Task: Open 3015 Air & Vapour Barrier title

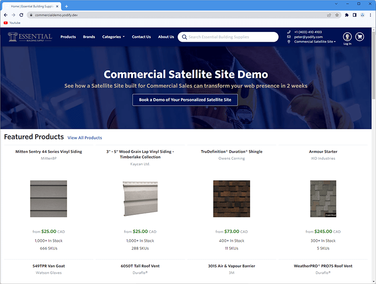Action: [x=232, y=266]
